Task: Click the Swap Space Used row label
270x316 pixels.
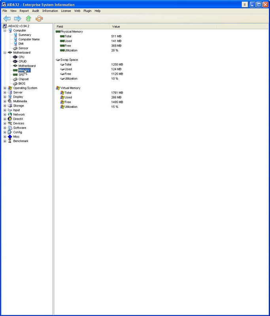Action: pos(68,69)
